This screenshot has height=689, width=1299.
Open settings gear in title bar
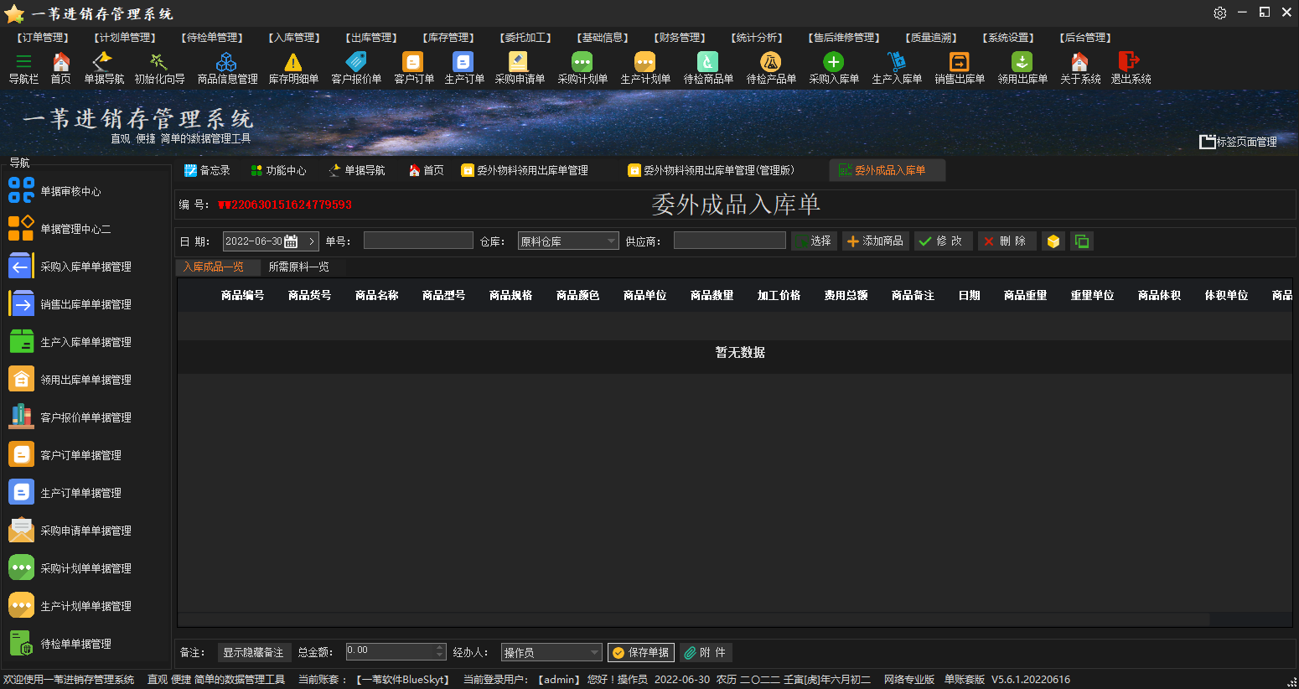[x=1220, y=13]
